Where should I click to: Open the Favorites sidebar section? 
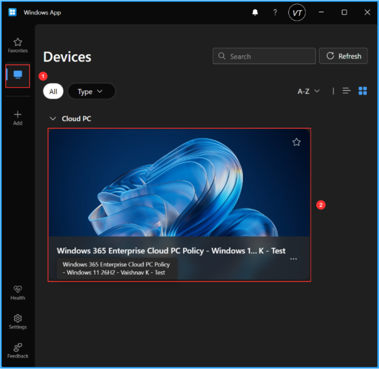[x=18, y=46]
